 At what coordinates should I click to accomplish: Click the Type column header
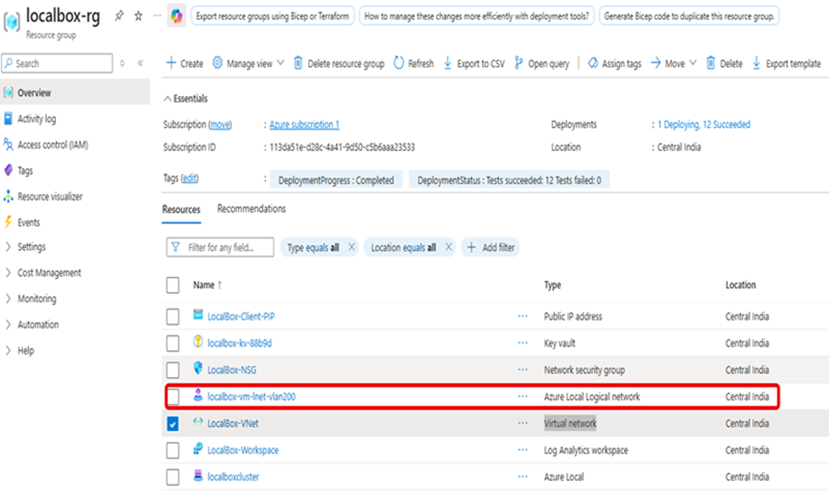[x=553, y=285]
